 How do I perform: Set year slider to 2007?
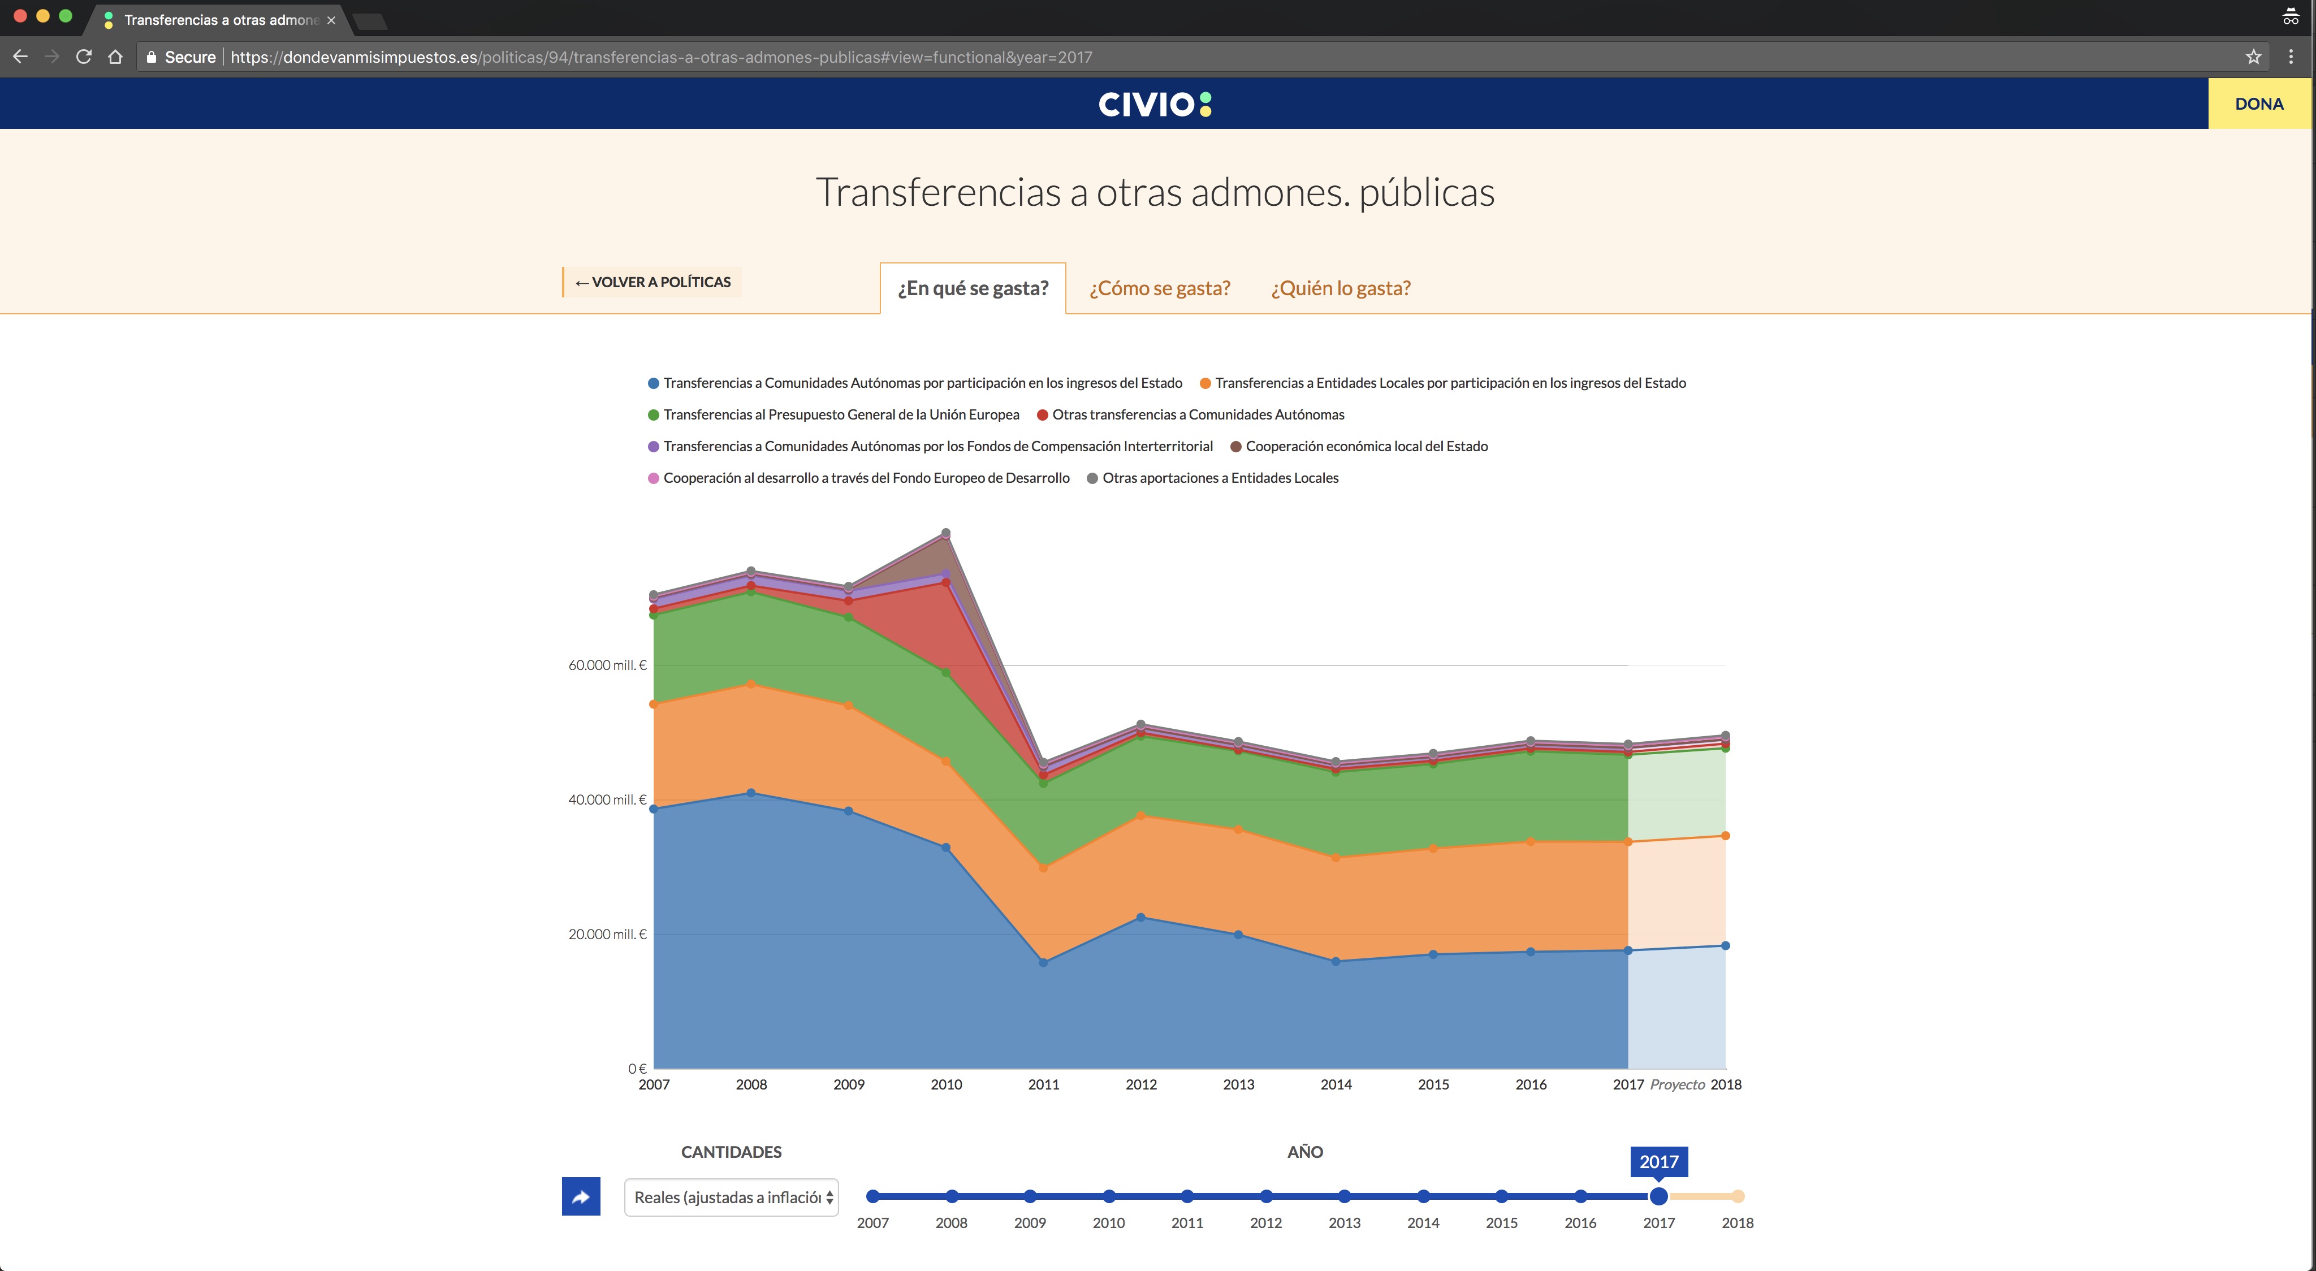[872, 1196]
